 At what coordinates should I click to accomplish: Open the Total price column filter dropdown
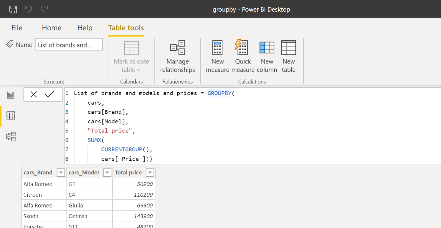tap(150, 173)
